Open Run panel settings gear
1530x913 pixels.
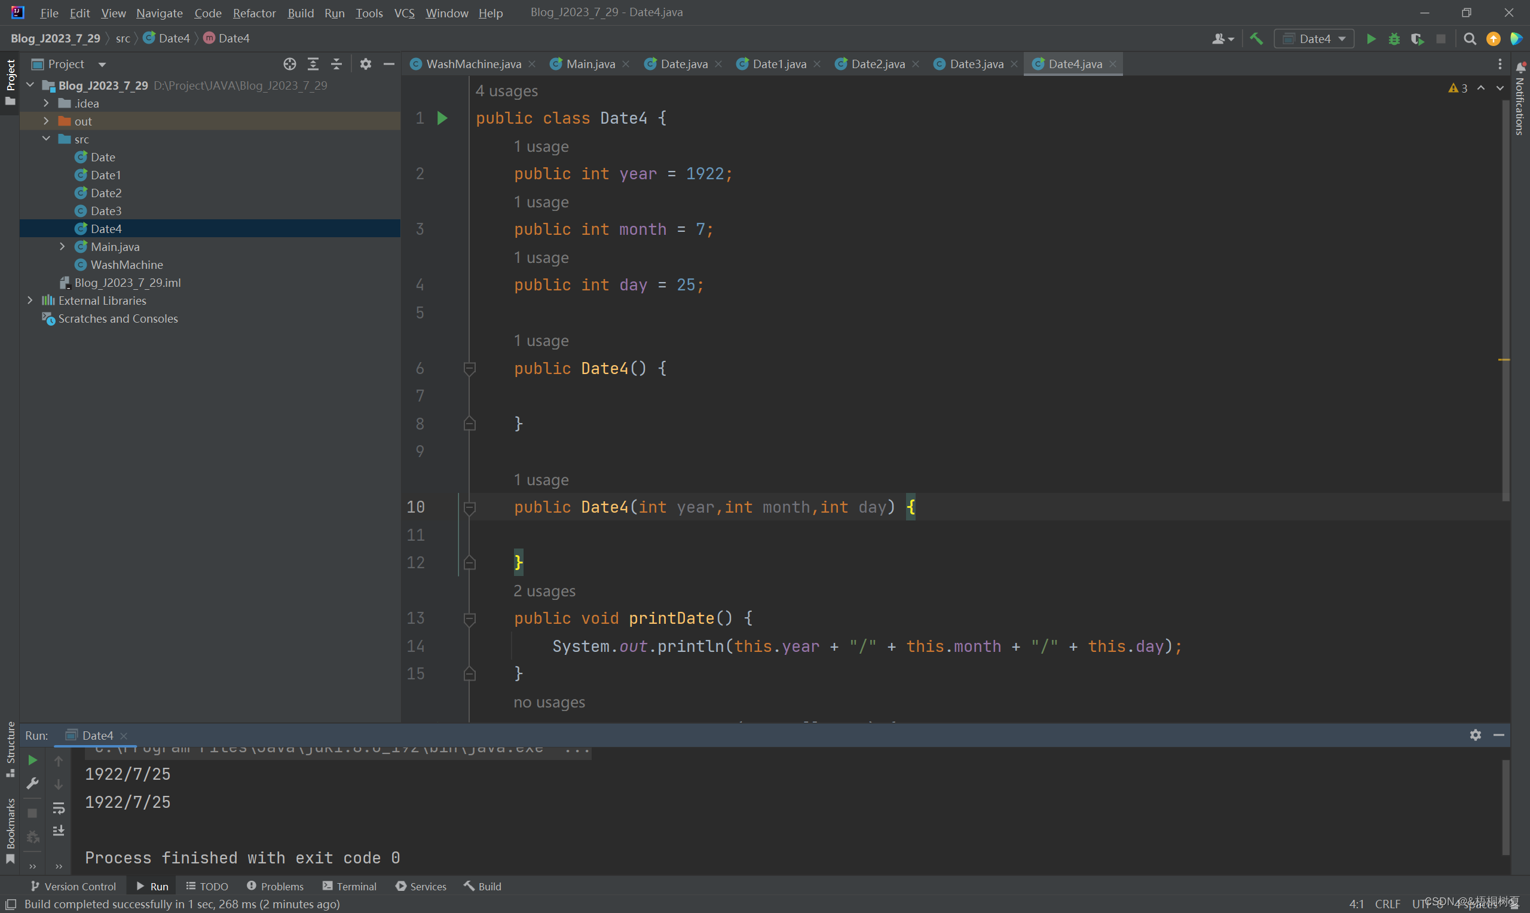click(x=1475, y=734)
